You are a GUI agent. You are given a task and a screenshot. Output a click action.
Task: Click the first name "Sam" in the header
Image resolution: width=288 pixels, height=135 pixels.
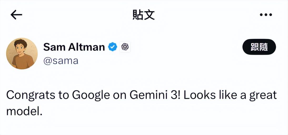[54, 47]
